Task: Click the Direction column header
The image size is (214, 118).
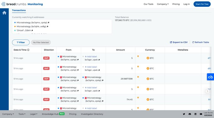Action: coord(49,50)
